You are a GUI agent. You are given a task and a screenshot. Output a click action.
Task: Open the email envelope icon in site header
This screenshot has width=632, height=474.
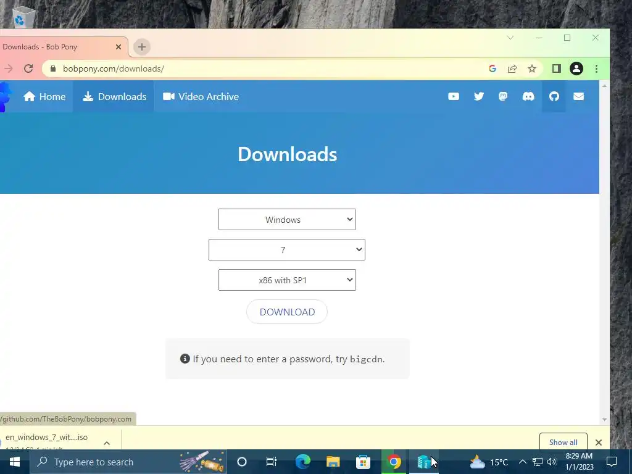point(578,96)
